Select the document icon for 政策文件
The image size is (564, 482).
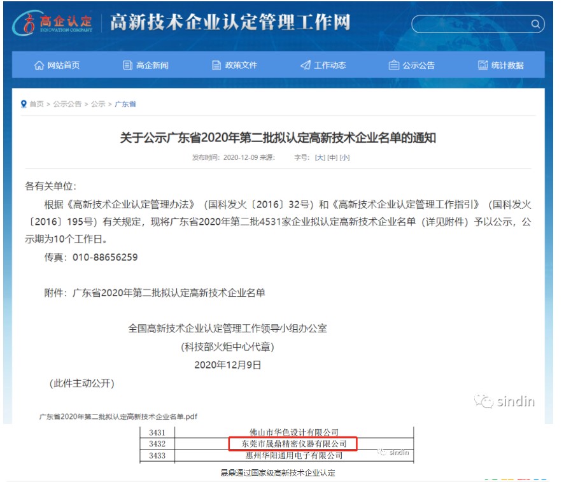tap(216, 65)
